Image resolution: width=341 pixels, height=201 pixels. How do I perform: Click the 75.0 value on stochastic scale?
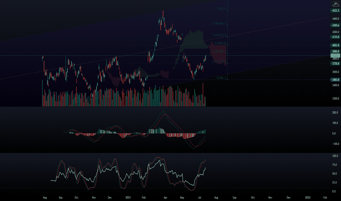coord(335,165)
